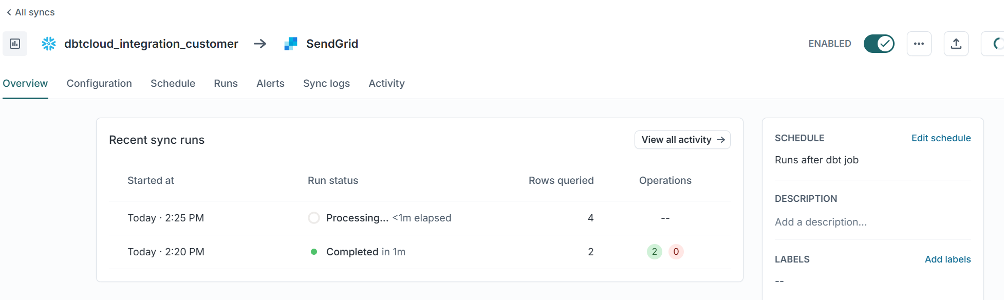Click the chart panel icon button
Screen dimensions: 1004x300
[15, 44]
